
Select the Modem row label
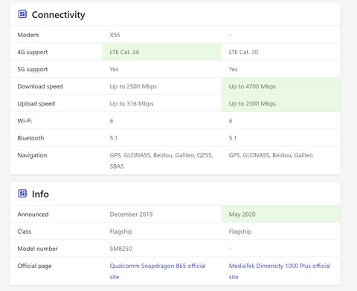pyautogui.click(x=28, y=35)
